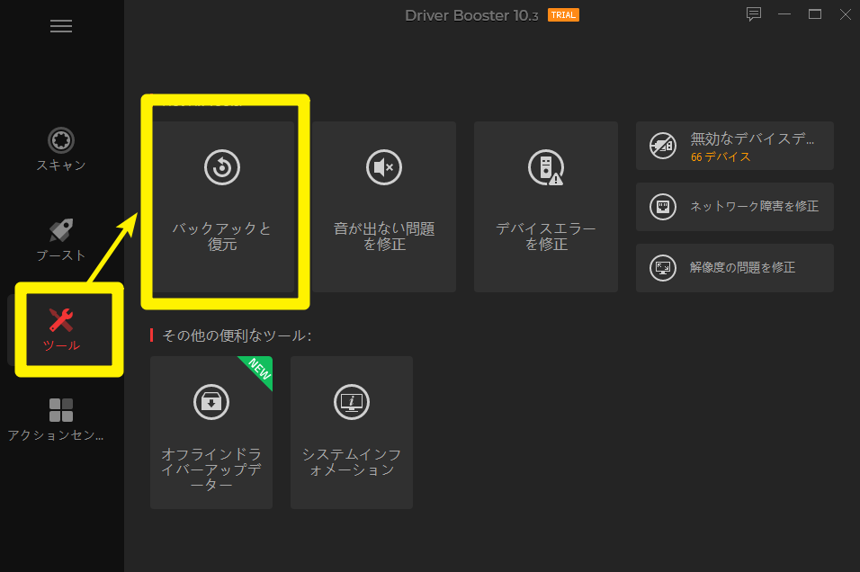Open オフラインドライバーアップデーター tool
Image resolution: width=860 pixels, height=572 pixels.
(211, 433)
